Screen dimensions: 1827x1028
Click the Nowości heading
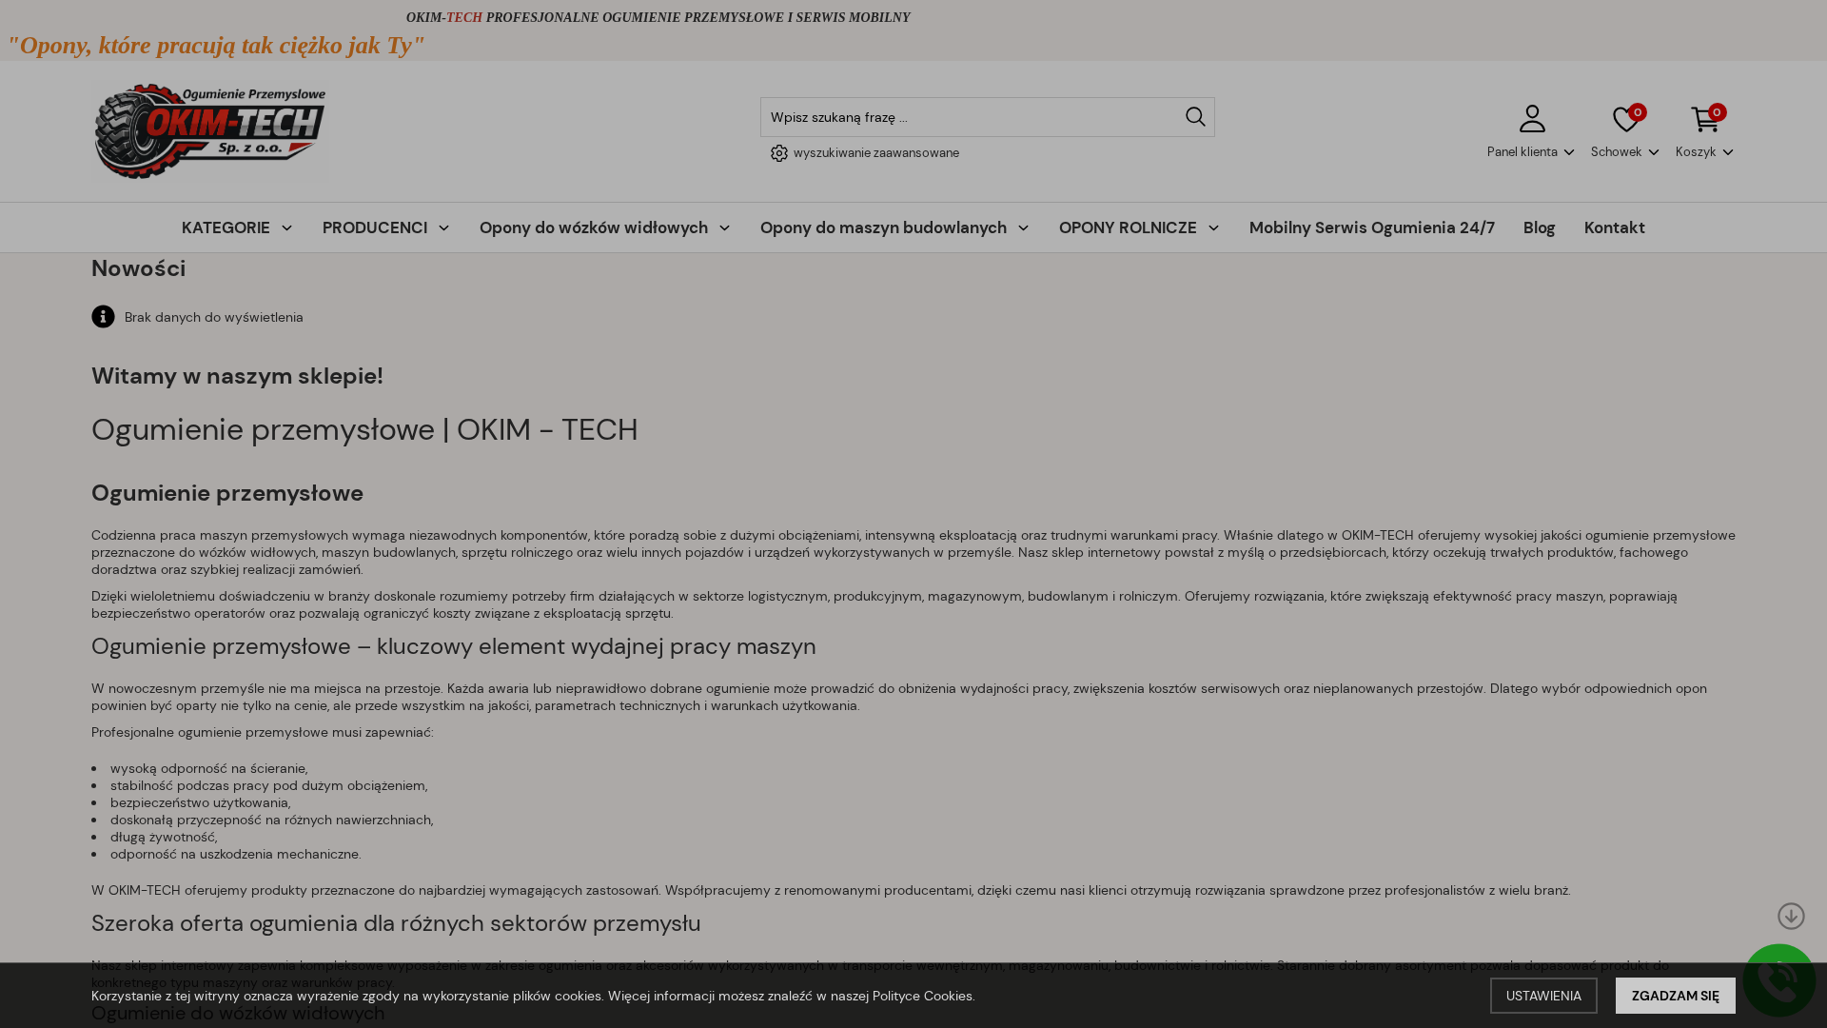coord(139,268)
